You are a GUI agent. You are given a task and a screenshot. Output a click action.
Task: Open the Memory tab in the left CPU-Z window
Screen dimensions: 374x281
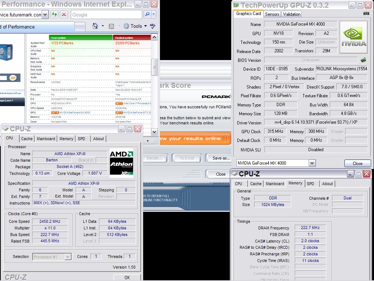(66, 139)
